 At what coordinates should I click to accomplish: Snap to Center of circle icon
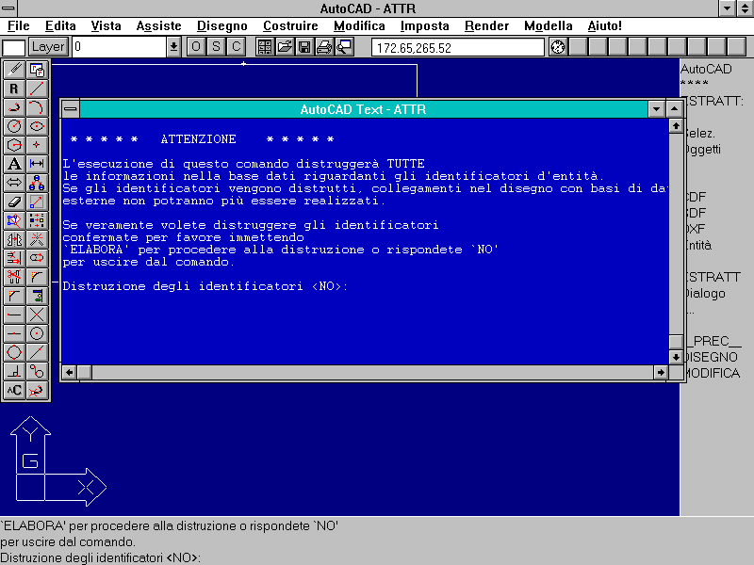click(x=37, y=333)
